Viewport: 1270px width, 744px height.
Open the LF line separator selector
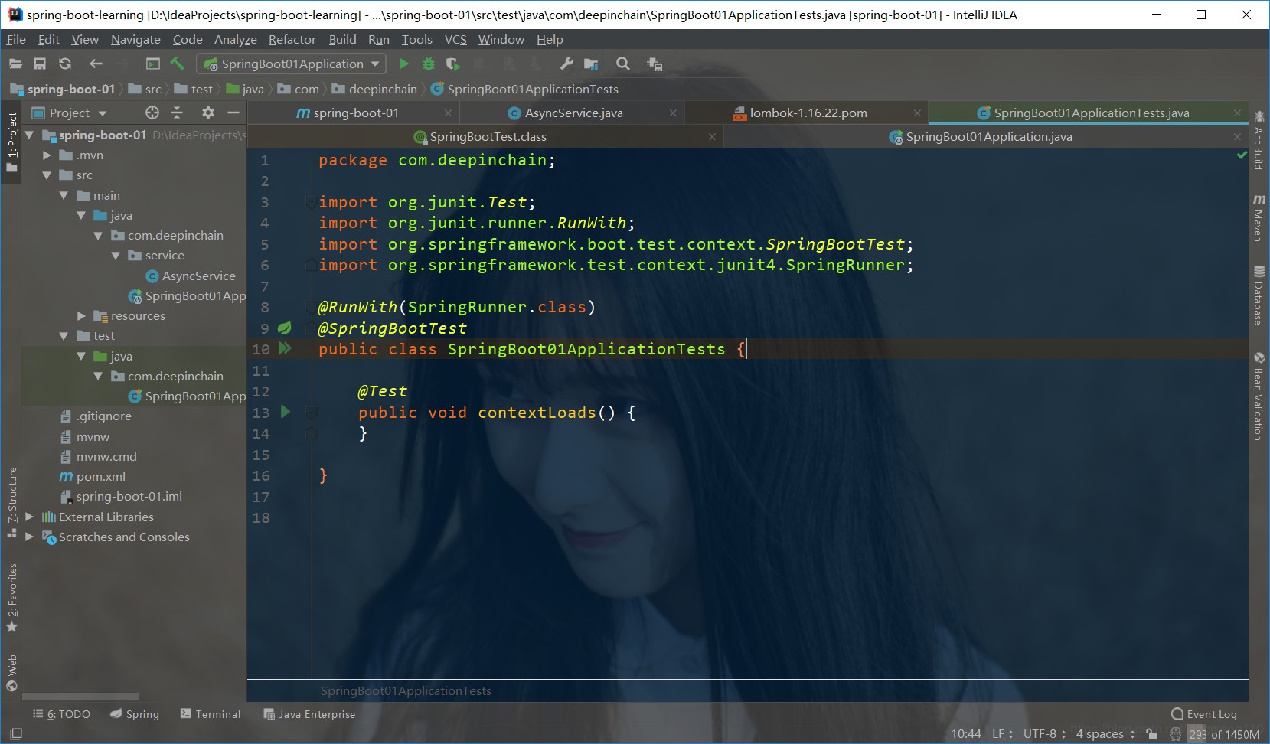[1003, 734]
